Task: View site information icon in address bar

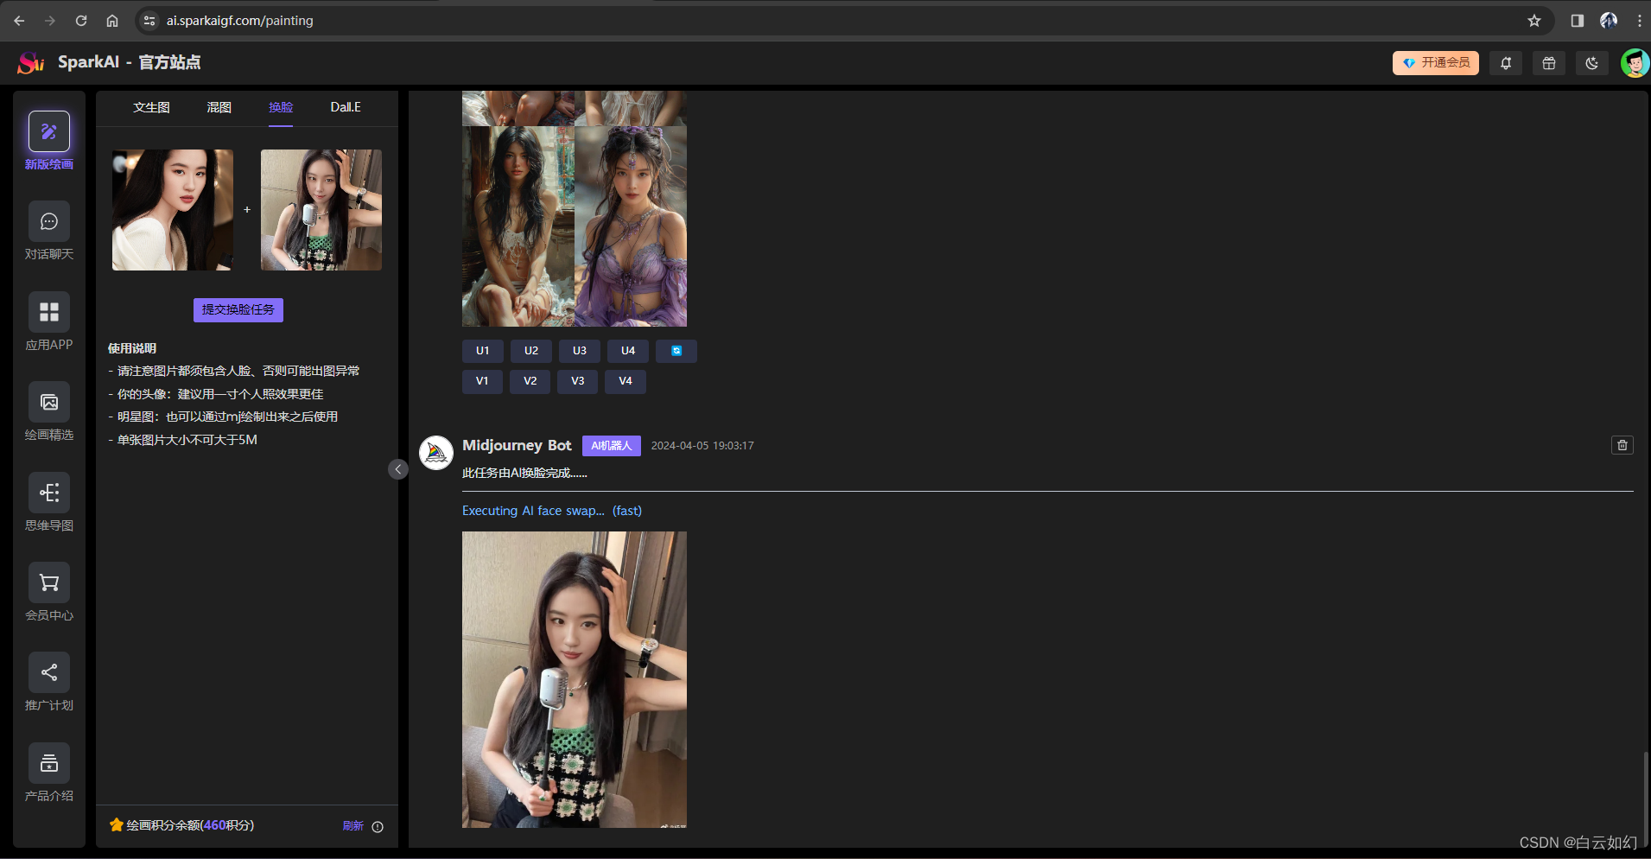Action: coord(149,21)
